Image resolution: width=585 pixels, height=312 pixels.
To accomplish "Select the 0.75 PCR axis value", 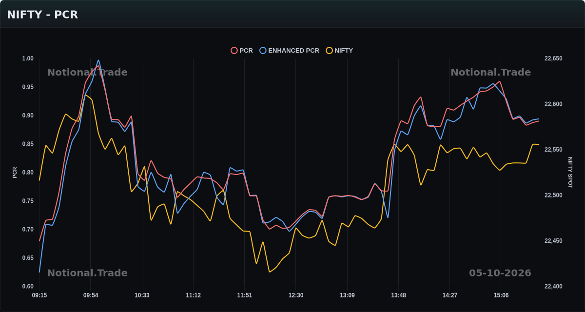I will 28,201.
